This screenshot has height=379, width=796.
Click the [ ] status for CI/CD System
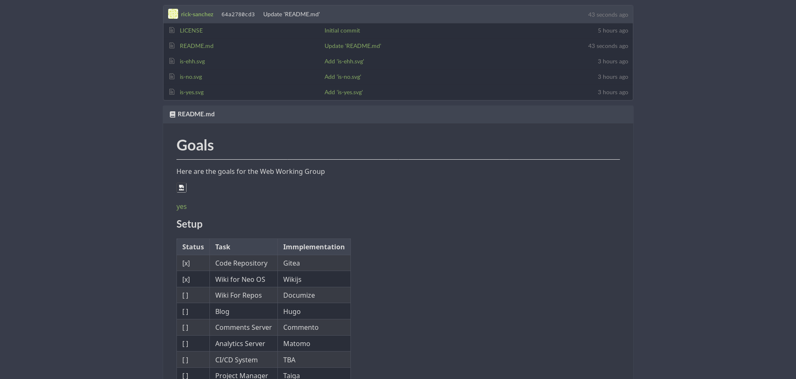(193, 360)
